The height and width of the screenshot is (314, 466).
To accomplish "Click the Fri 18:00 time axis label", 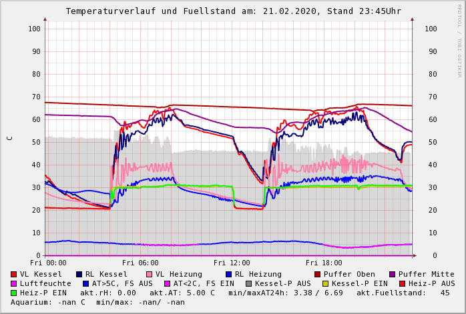I will point(324,263).
